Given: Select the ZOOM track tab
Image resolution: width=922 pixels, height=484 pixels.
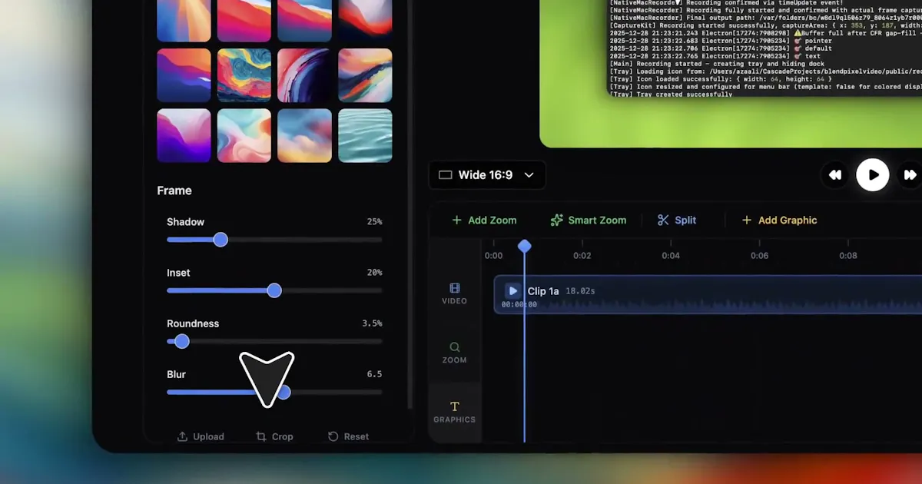Looking at the screenshot, I should [455, 353].
